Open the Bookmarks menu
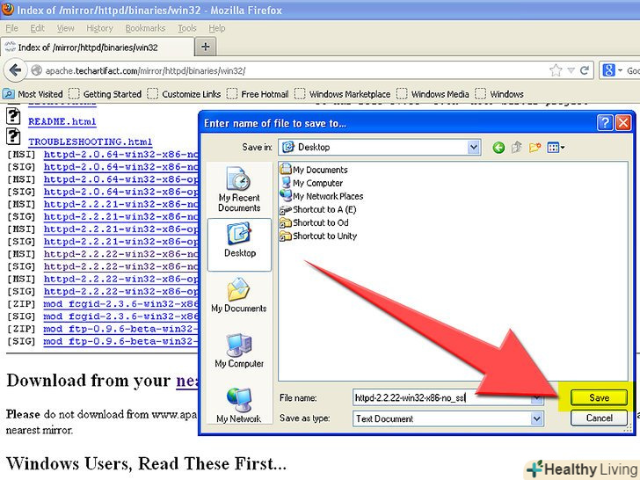640x480 pixels. [x=145, y=28]
